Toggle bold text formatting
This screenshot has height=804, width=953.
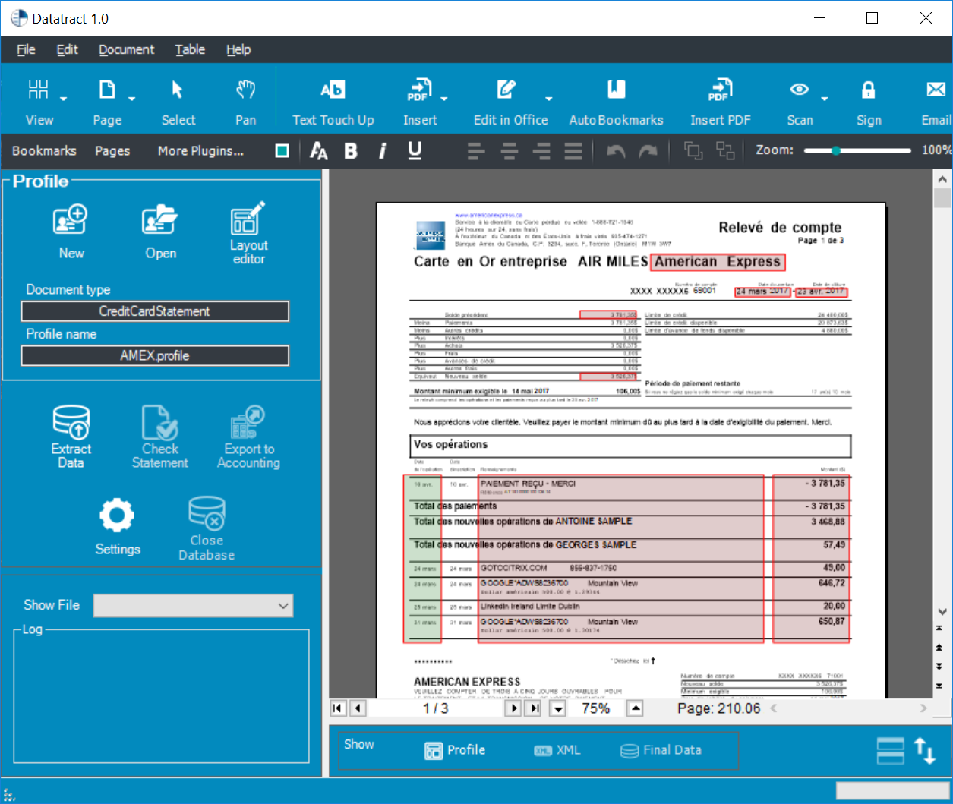pyautogui.click(x=350, y=151)
